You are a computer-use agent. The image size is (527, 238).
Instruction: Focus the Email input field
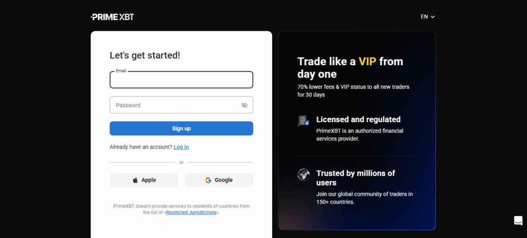pos(181,80)
